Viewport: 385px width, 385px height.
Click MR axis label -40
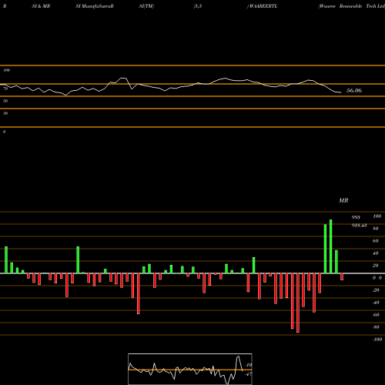376,303
